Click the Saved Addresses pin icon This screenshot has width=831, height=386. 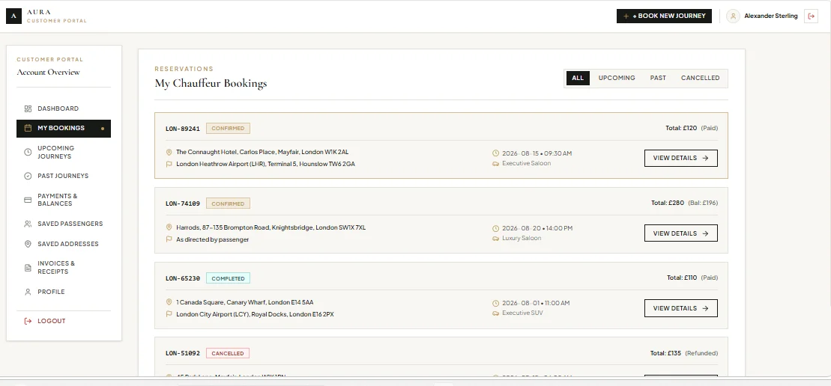(28, 245)
